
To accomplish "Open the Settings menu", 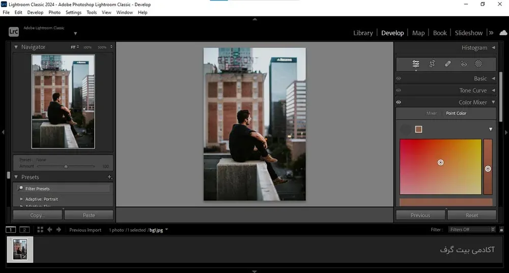I will coord(74,12).
